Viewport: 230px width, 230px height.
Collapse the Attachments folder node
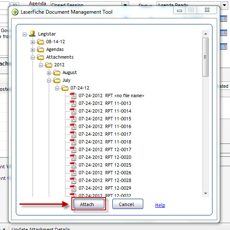click(32, 57)
